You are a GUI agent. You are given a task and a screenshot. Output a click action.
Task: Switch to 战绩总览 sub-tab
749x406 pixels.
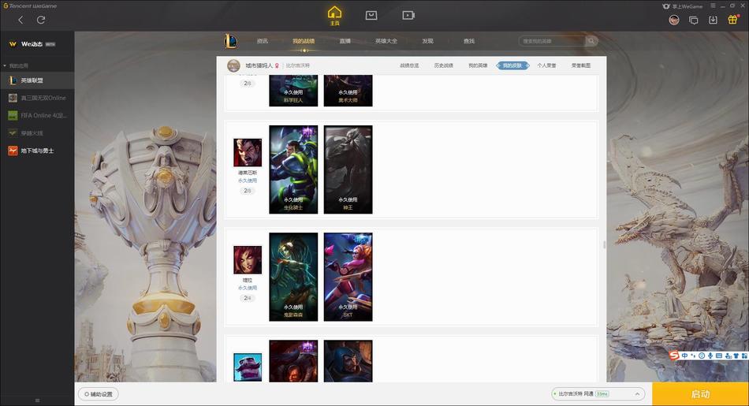(x=409, y=65)
